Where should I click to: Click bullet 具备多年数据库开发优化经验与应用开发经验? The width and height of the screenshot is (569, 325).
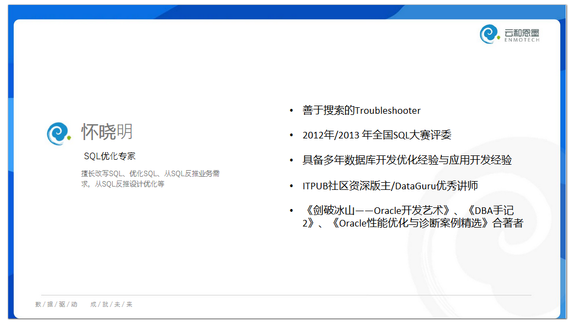tap(407, 160)
